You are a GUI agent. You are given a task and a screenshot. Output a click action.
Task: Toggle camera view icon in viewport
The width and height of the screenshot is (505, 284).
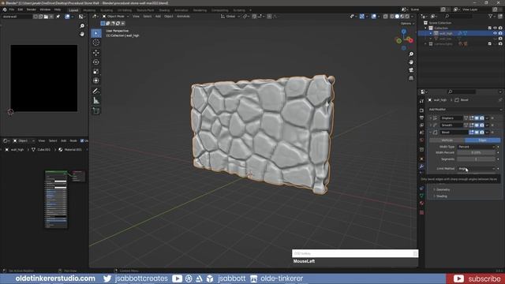pyautogui.click(x=411, y=70)
